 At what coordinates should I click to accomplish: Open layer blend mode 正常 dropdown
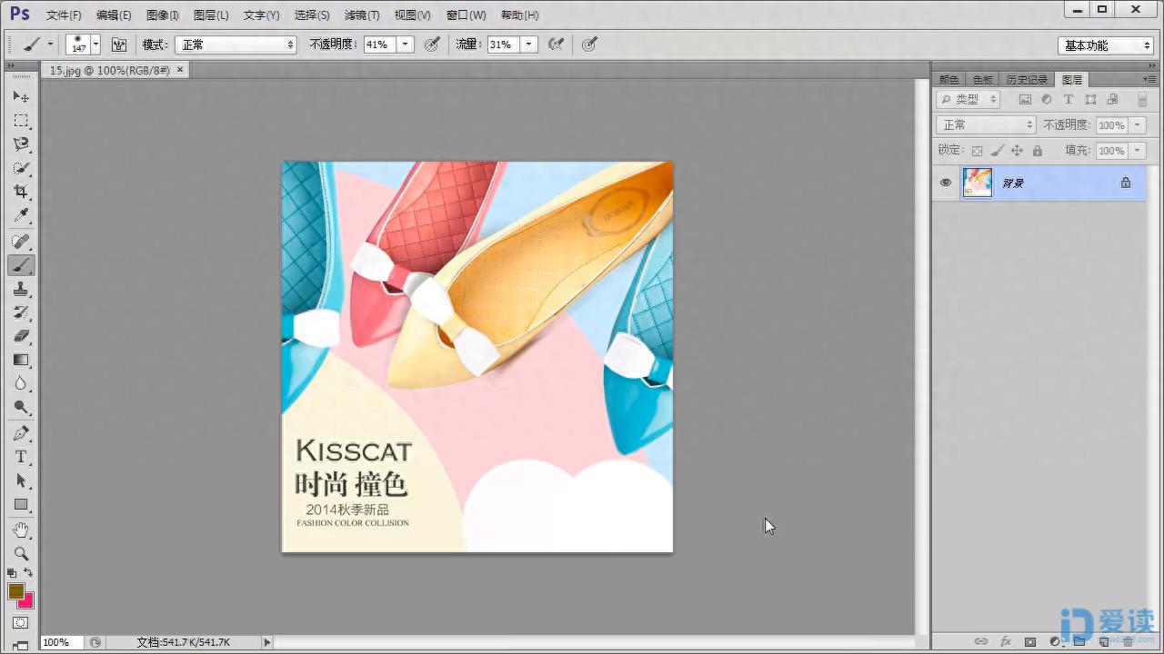coord(986,125)
